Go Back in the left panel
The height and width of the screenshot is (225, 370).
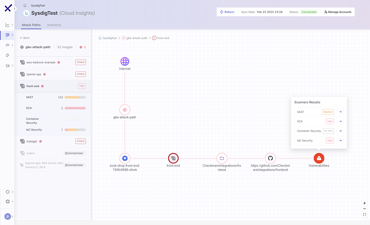tap(25, 38)
